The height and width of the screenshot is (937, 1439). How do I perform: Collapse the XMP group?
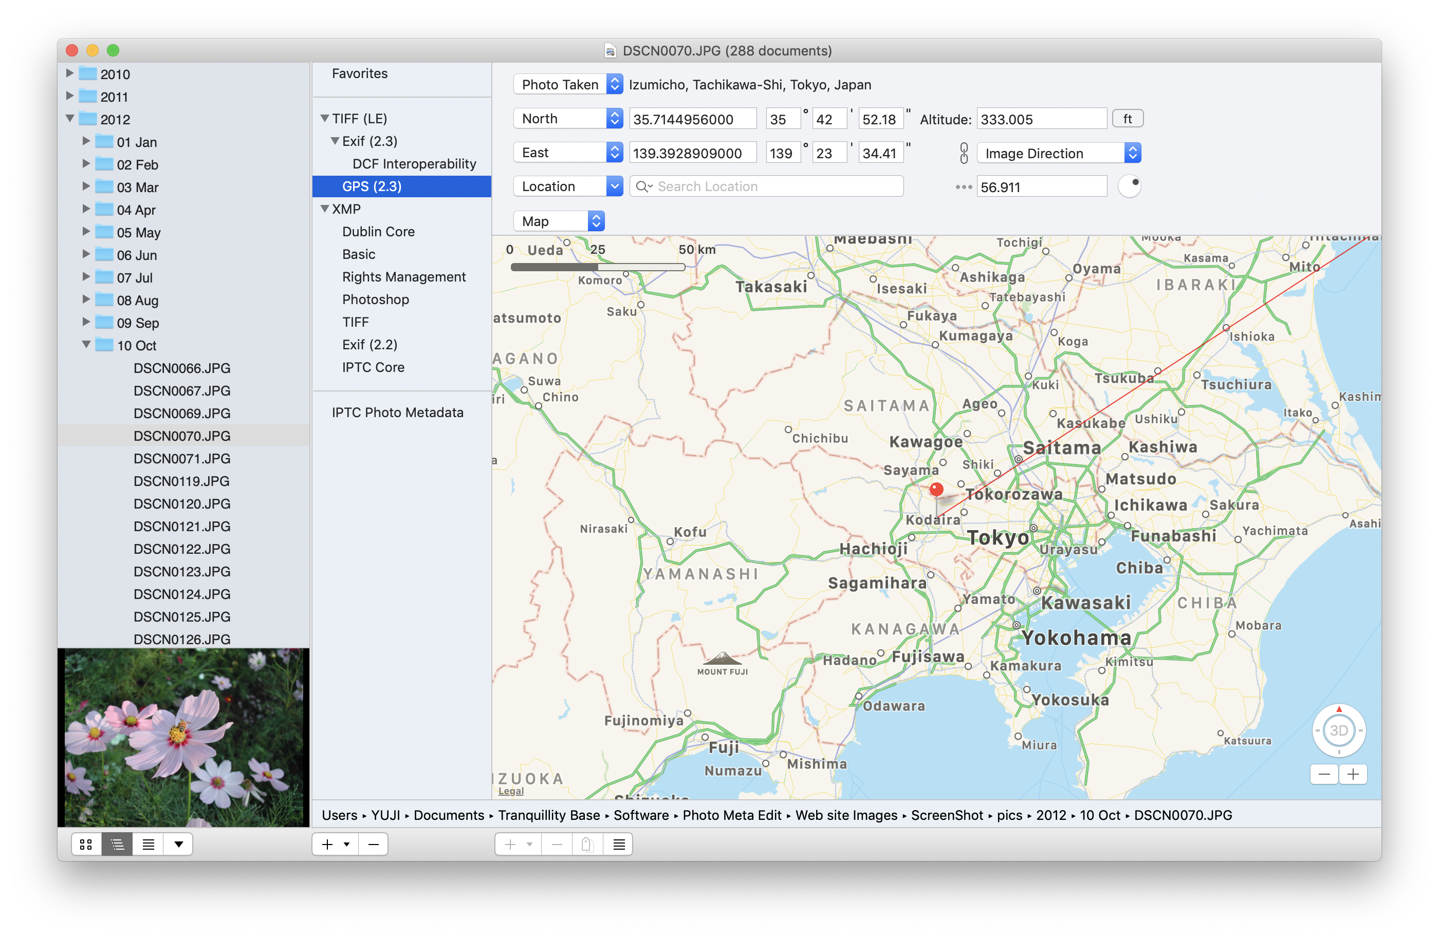pos(325,209)
